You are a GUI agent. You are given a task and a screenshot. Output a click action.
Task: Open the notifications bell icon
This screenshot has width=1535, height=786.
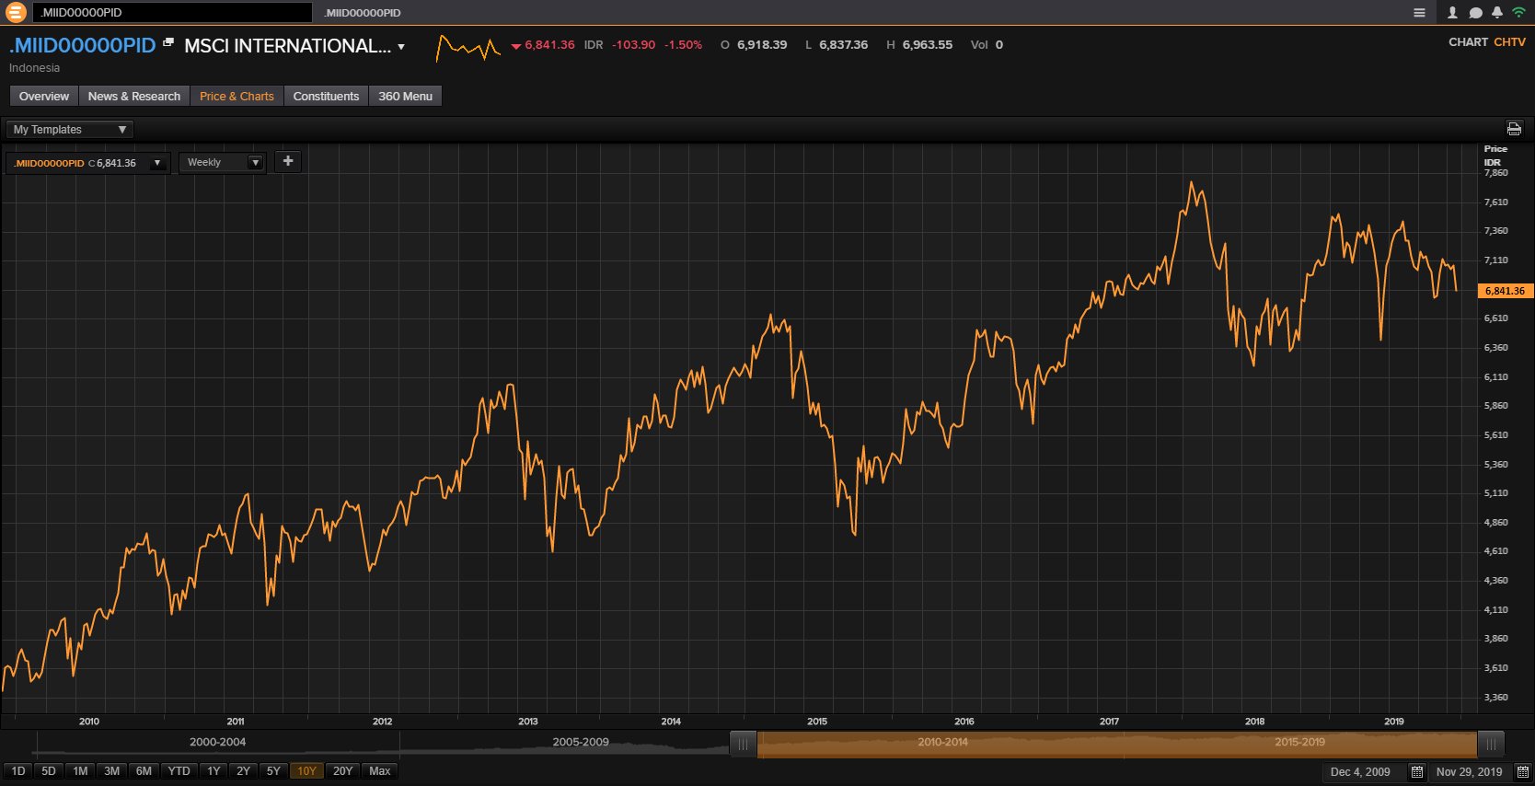click(1497, 13)
